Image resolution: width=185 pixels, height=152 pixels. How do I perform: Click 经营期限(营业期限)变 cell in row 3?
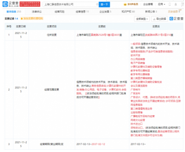tap(52, 144)
